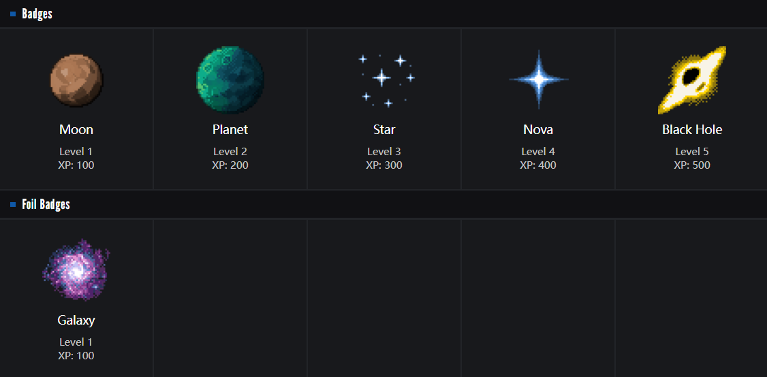Viewport: 767px width, 377px height.
Task: Click the blue marker beside Badges heading
Action: 13,14
